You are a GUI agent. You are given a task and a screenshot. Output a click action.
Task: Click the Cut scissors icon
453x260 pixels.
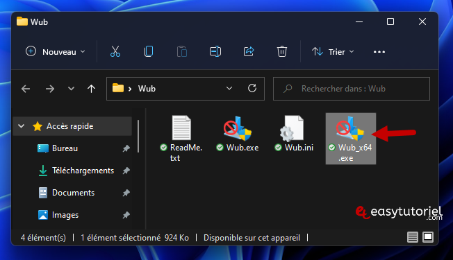click(115, 52)
